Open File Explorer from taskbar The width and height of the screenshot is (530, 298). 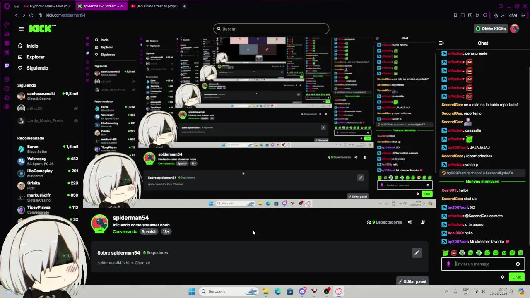pos(265,291)
